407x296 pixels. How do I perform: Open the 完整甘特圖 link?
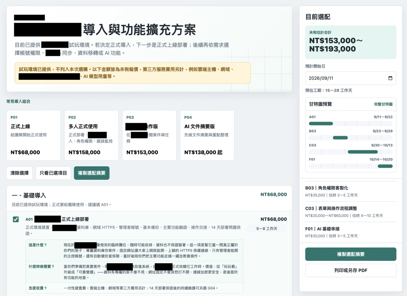click(x=383, y=104)
